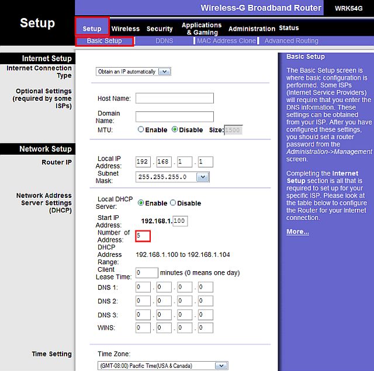
Task: Click the Wireless-G Broadband Router title
Action: [x=261, y=8]
